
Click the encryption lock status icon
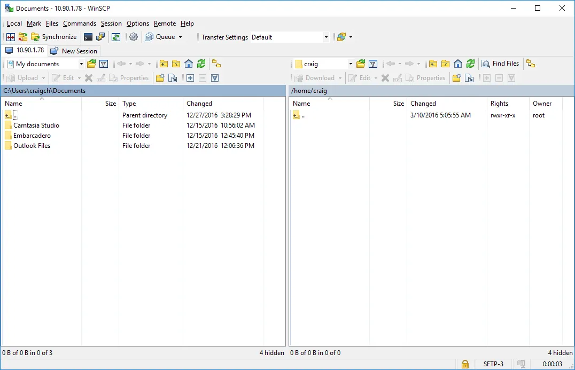click(465, 364)
